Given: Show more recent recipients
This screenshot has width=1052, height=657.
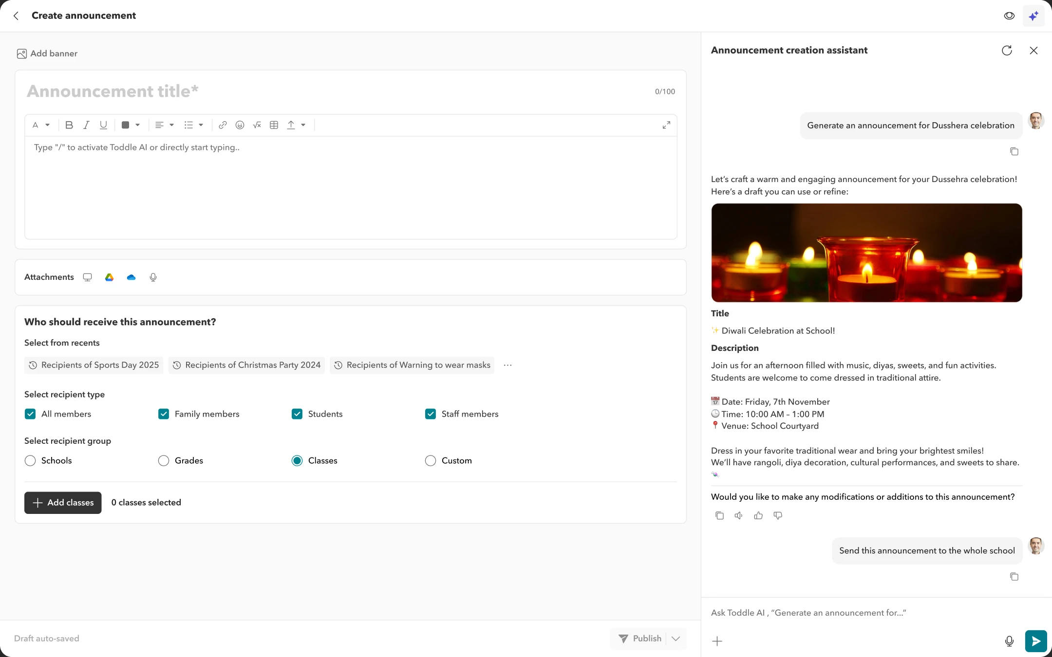Looking at the screenshot, I should 507,365.
